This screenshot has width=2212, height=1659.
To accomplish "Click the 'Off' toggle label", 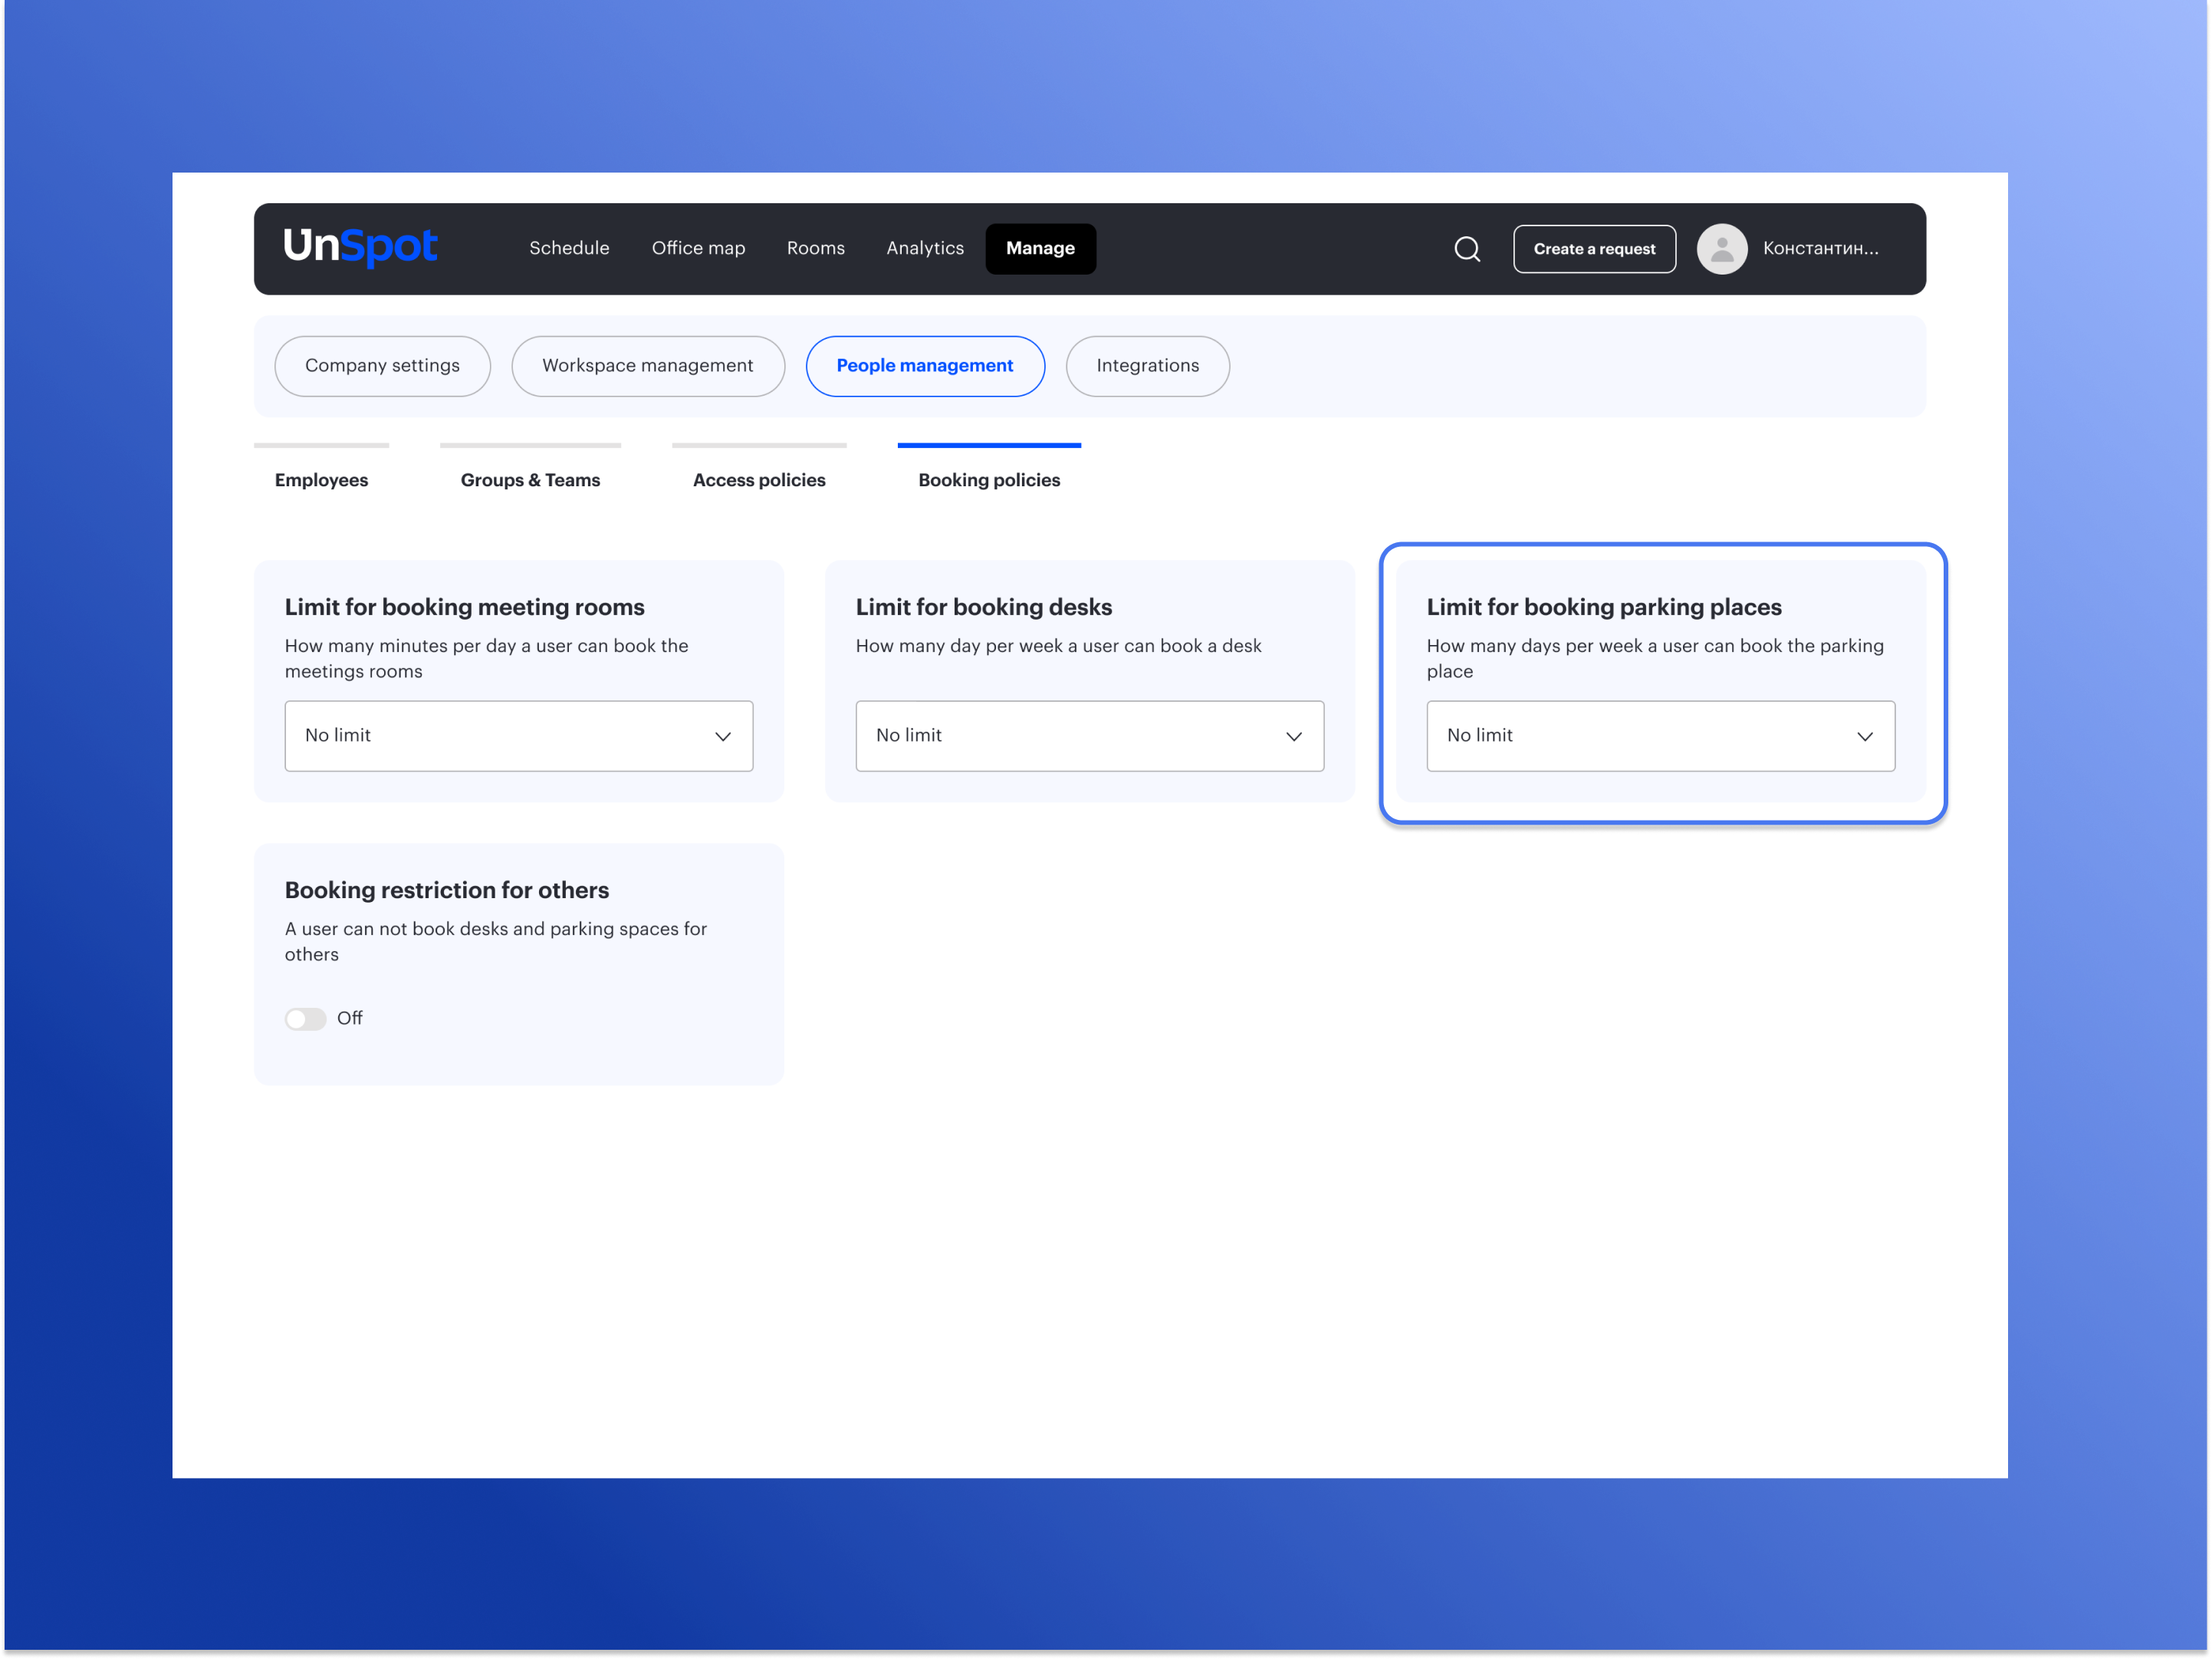I will click(x=349, y=1019).
